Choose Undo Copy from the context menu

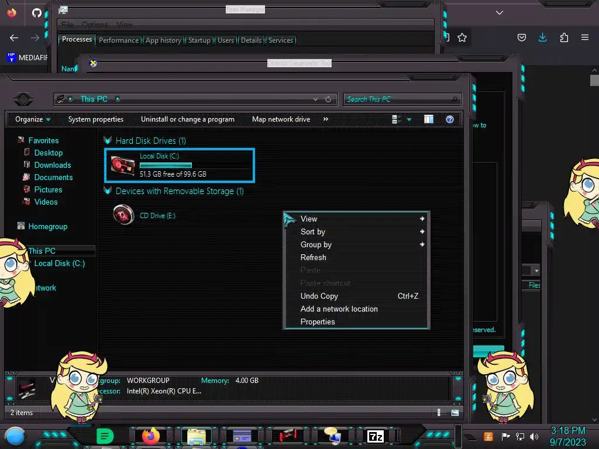point(356,296)
